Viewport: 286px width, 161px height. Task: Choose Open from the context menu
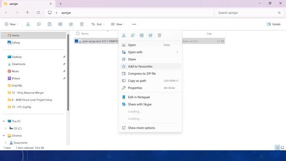(150, 45)
